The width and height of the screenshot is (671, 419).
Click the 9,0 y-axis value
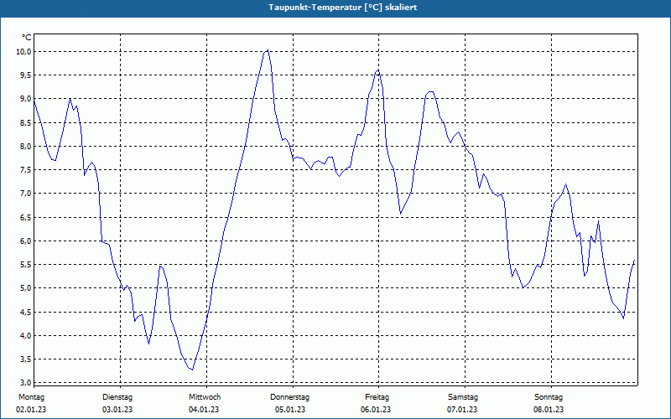(x=26, y=99)
